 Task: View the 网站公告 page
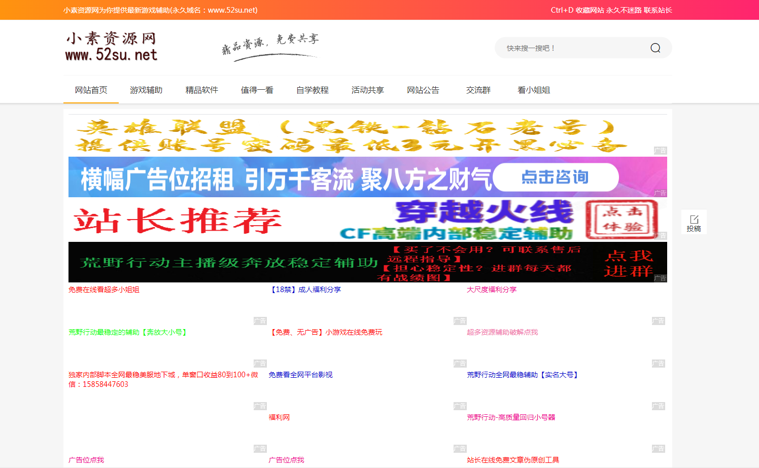point(423,90)
